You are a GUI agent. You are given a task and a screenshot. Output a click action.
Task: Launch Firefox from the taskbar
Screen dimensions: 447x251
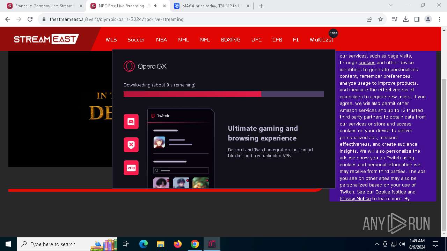click(x=177, y=244)
